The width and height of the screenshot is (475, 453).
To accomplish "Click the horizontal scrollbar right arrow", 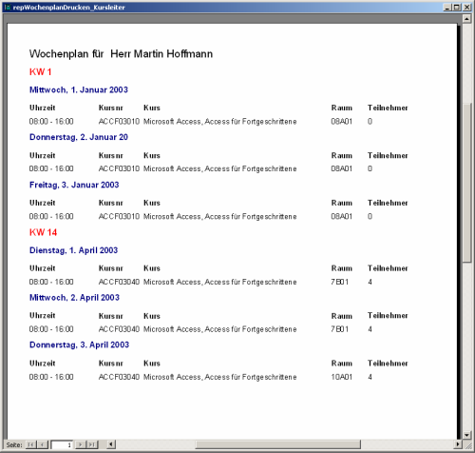I will (458, 444).
